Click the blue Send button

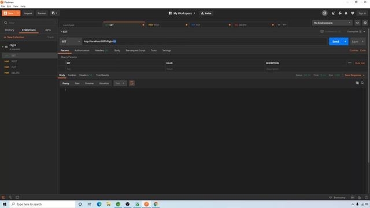335,42
